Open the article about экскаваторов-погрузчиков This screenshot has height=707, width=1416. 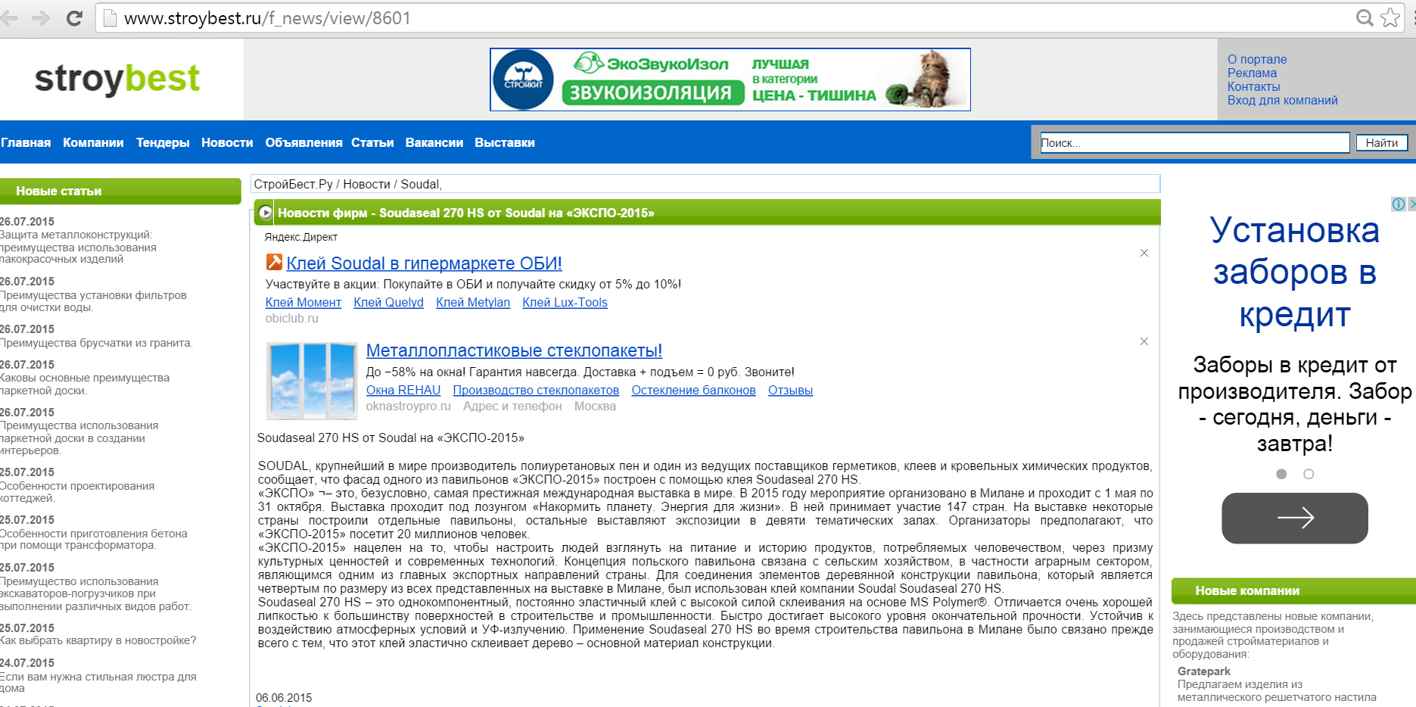click(96, 593)
